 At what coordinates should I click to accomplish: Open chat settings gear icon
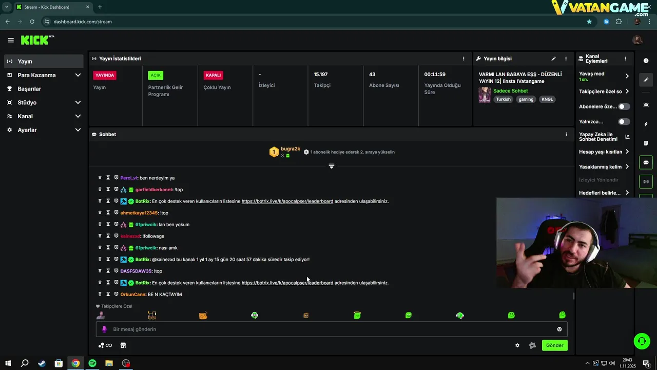(517, 345)
